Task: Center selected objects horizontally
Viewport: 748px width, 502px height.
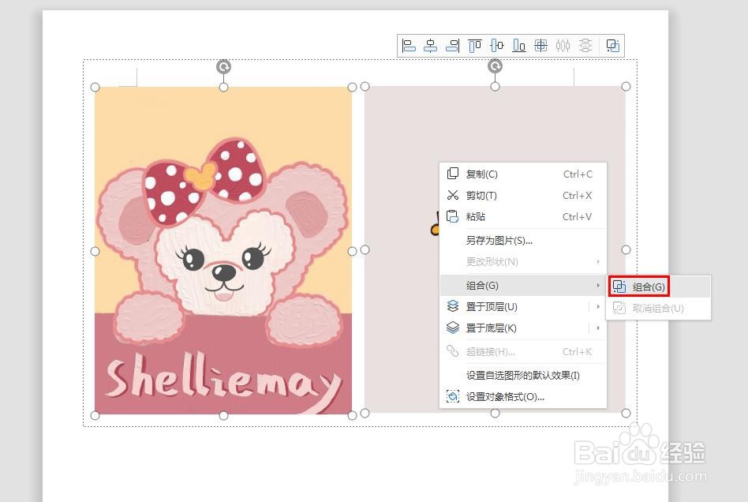Action: point(431,46)
